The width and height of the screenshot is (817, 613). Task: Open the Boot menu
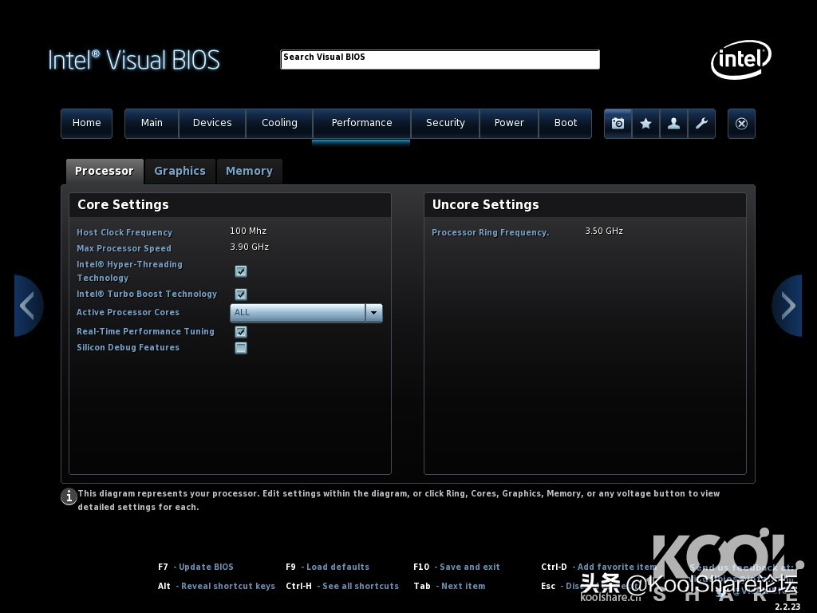coord(566,123)
